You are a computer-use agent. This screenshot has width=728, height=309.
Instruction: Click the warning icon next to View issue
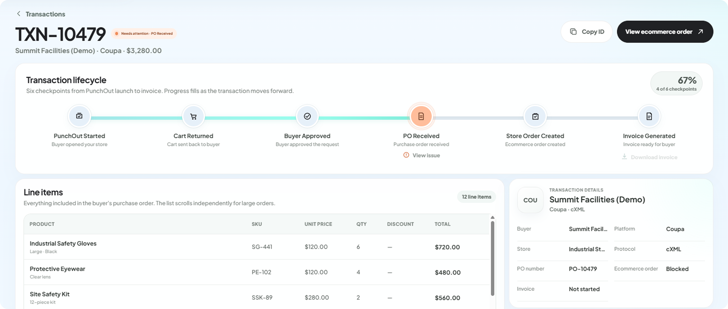[406, 155]
